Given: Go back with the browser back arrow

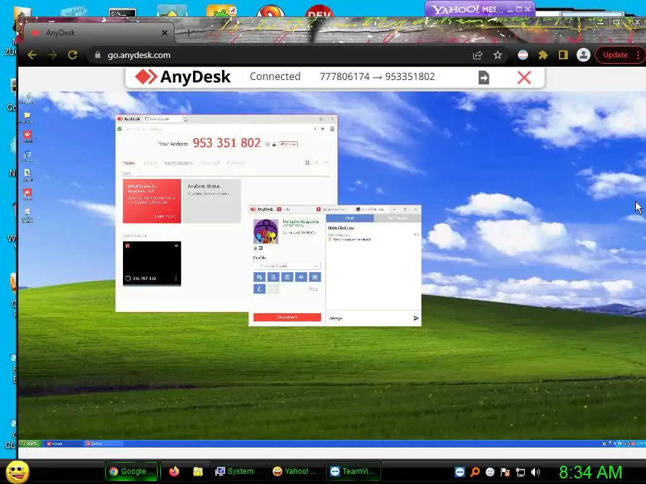Looking at the screenshot, I should (32, 55).
